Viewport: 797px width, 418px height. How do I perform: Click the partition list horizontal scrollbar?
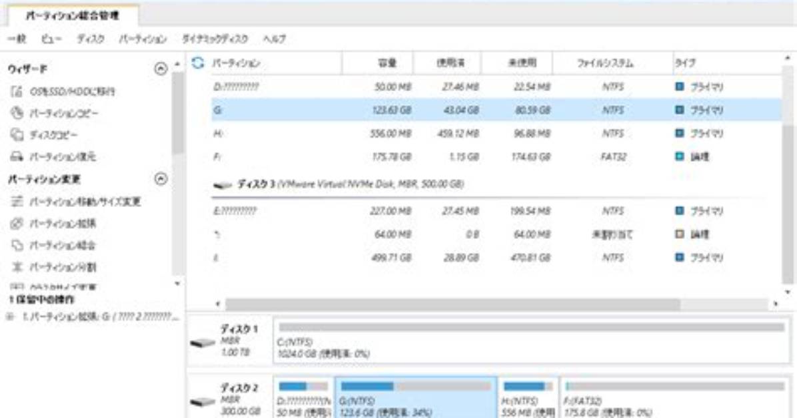point(452,304)
